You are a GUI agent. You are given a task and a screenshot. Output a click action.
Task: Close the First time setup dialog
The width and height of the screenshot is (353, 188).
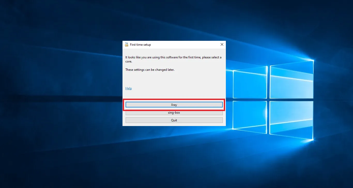point(222,44)
